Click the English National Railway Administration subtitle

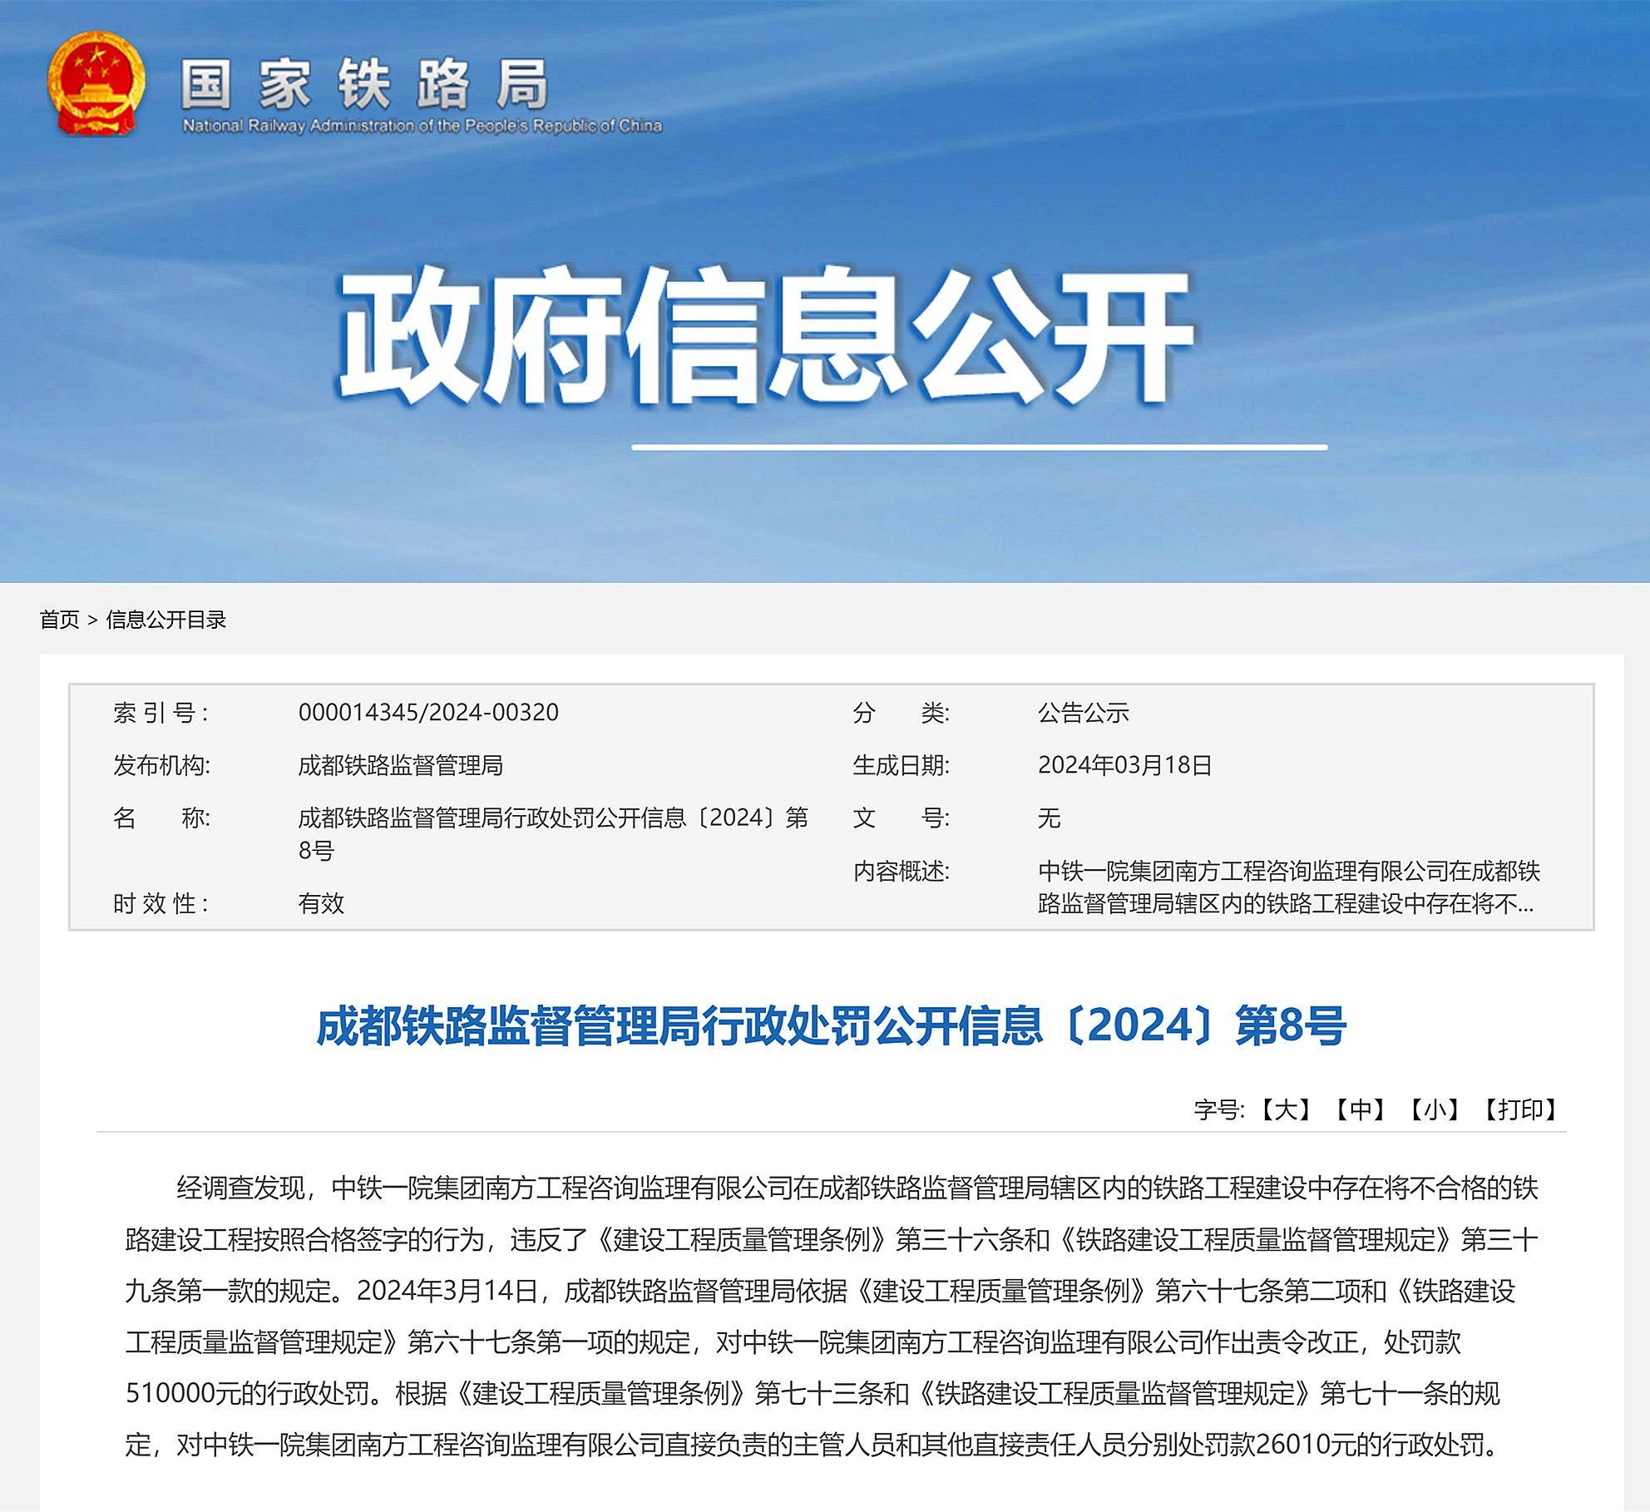422,126
